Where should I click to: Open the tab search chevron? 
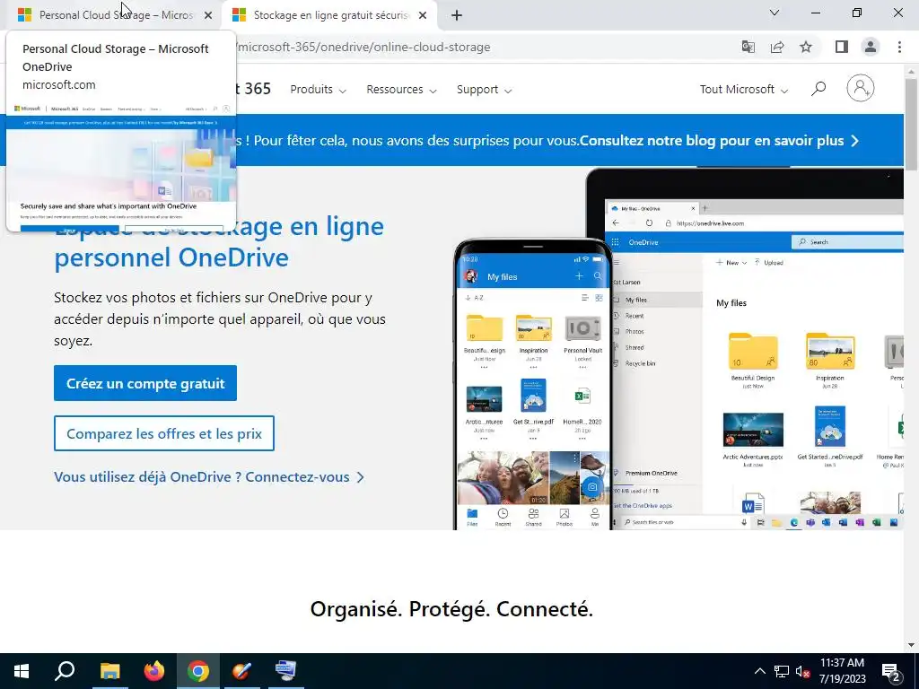[775, 13]
